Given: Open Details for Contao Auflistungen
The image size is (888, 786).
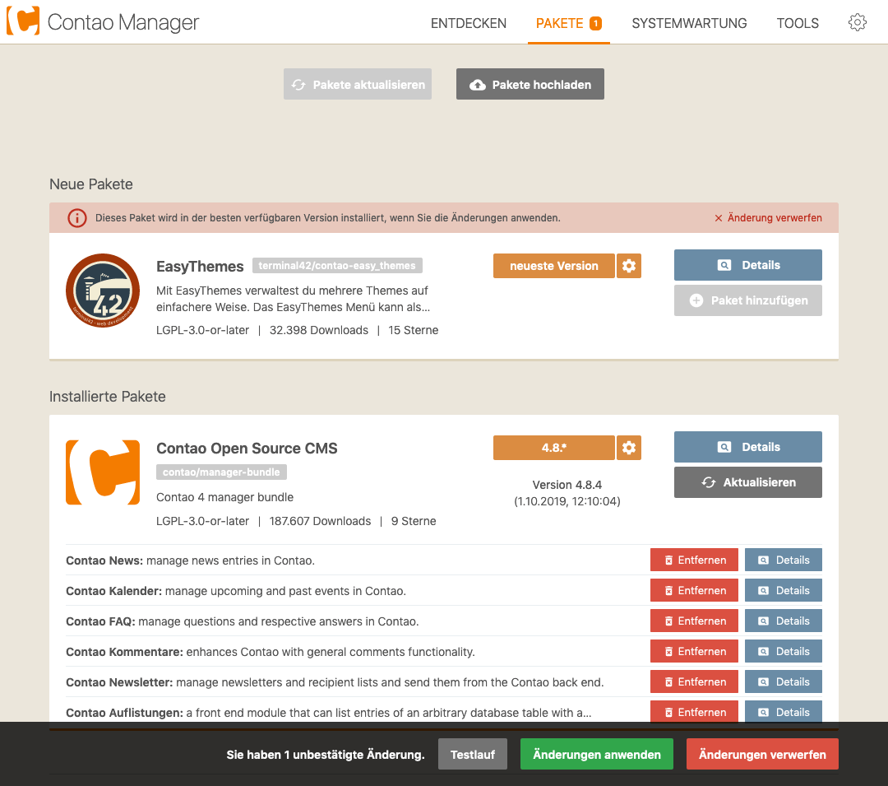Looking at the screenshot, I should tap(784, 712).
